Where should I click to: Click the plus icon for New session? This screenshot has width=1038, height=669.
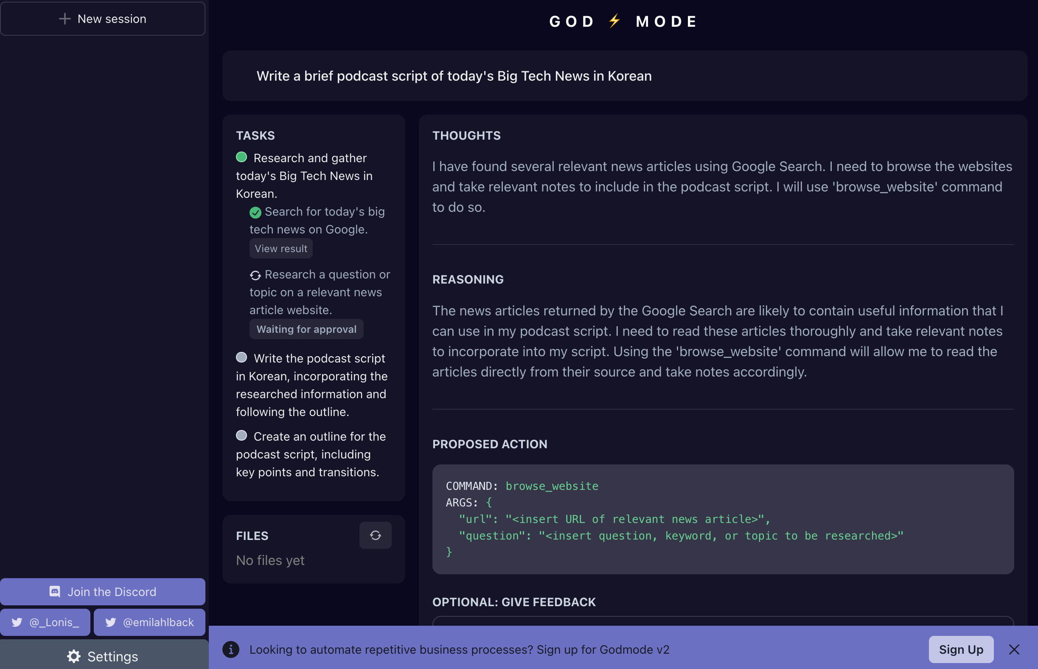(65, 19)
